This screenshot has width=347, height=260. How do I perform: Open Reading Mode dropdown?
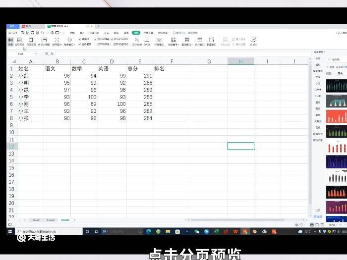click(69, 41)
